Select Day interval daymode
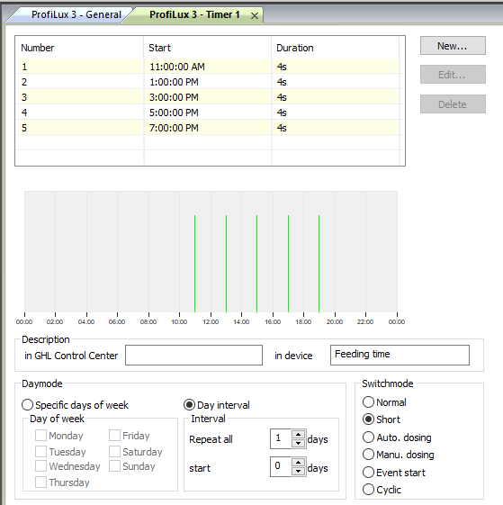 pyautogui.click(x=217, y=405)
